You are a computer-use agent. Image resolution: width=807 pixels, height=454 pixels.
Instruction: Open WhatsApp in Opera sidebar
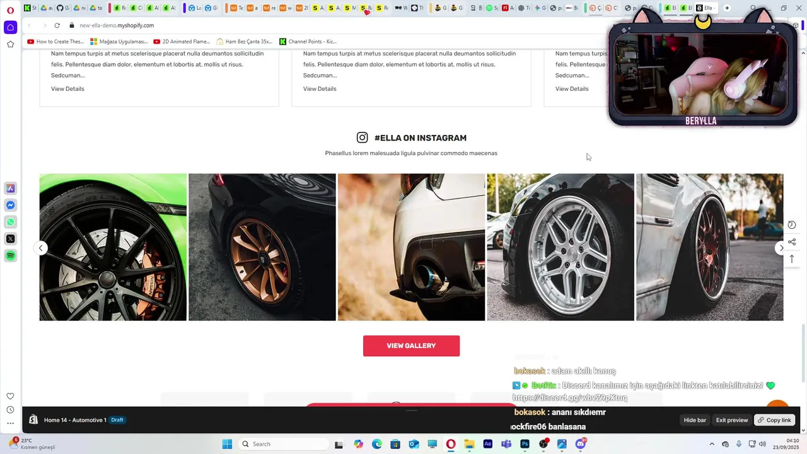(x=11, y=222)
